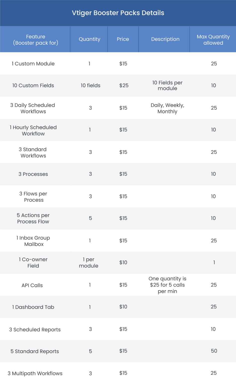Click the 10 Fields per module description
This screenshot has width=236, height=384.
167,85
